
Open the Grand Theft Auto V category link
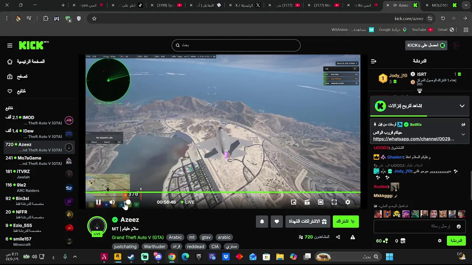(x=138, y=237)
